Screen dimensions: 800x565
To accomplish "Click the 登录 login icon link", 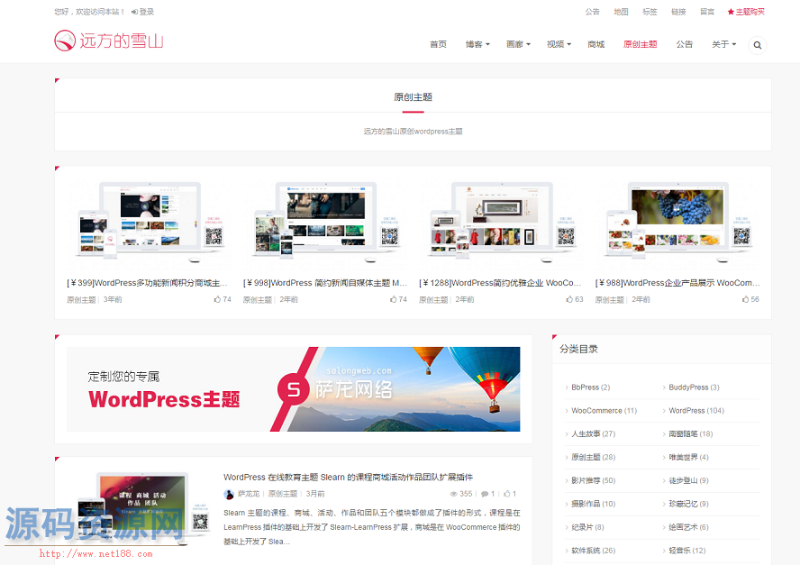I will pos(142,12).
